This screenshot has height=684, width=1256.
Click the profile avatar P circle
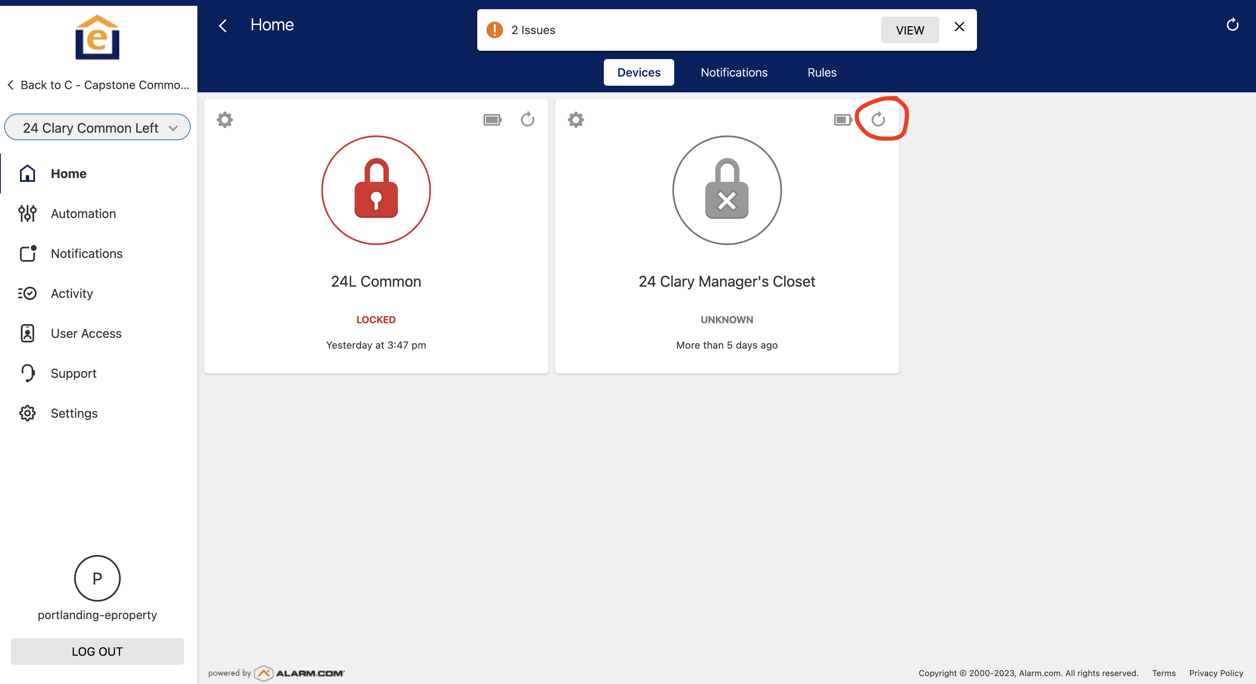[97, 578]
